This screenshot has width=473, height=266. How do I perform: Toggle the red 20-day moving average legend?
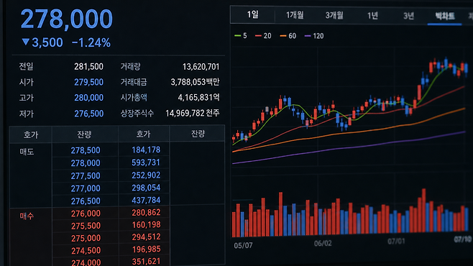click(x=263, y=36)
